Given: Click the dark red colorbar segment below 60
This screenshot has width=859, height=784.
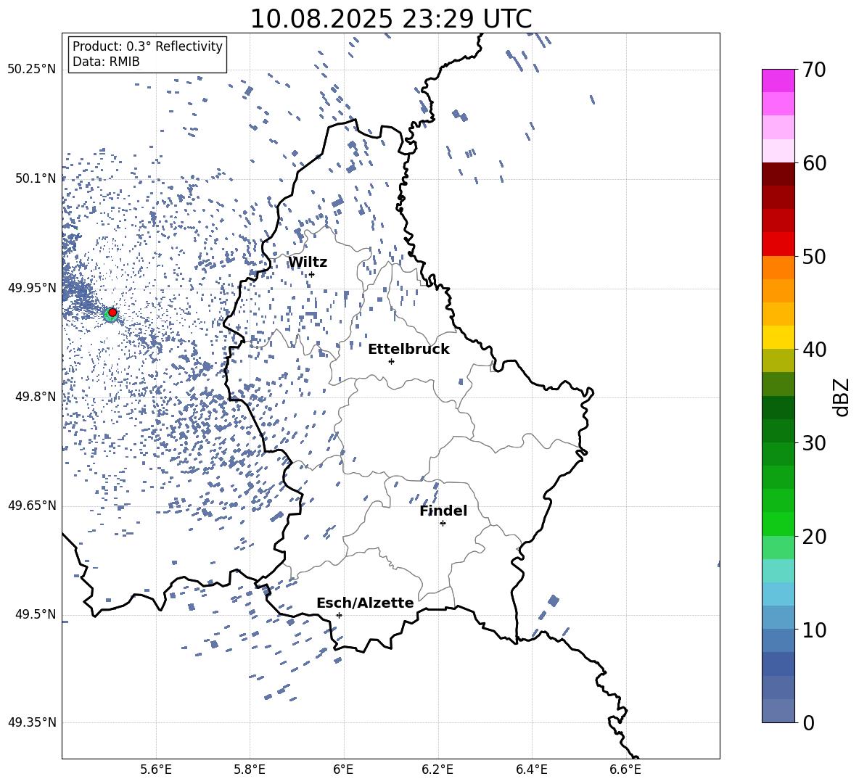Looking at the screenshot, I should click(778, 174).
